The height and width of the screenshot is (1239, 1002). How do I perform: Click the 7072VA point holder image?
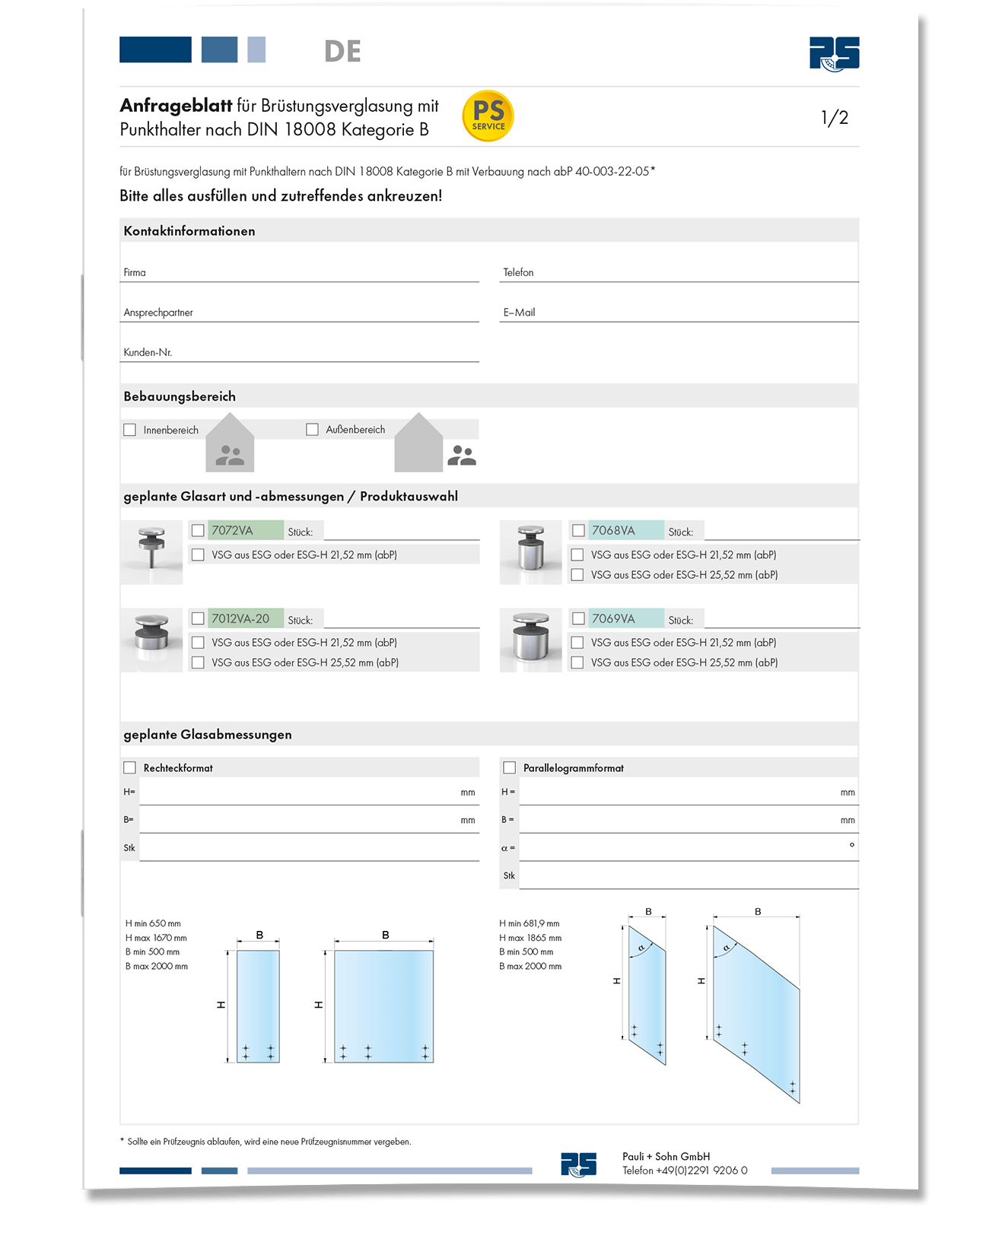tap(151, 551)
